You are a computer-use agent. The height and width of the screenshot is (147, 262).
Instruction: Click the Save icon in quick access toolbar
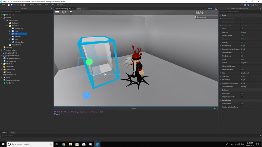pyautogui.click(x=12, y=5)
